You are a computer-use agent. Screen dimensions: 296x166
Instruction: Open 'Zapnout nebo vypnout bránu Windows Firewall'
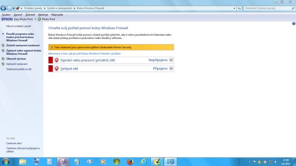point(24,52)
